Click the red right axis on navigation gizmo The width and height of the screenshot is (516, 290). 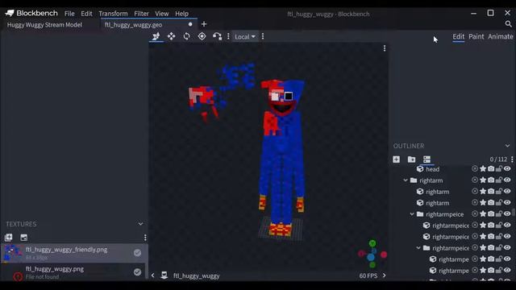point(384,255)
